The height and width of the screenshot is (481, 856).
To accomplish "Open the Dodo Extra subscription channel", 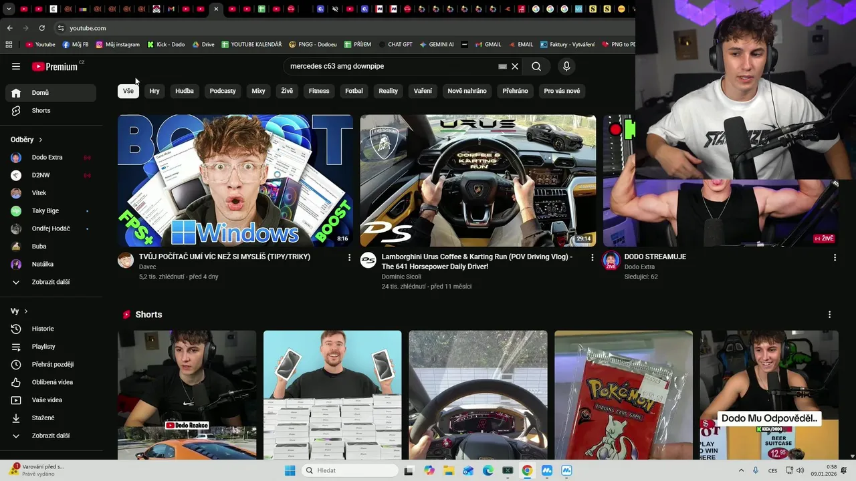I will point(51,158).
